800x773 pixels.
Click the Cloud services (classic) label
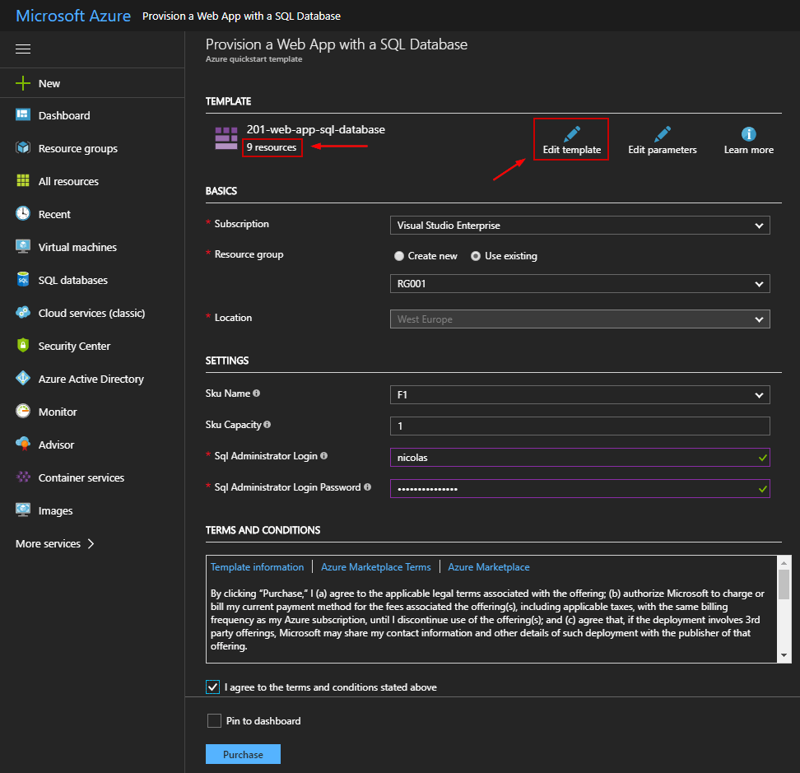click(92, 313)
